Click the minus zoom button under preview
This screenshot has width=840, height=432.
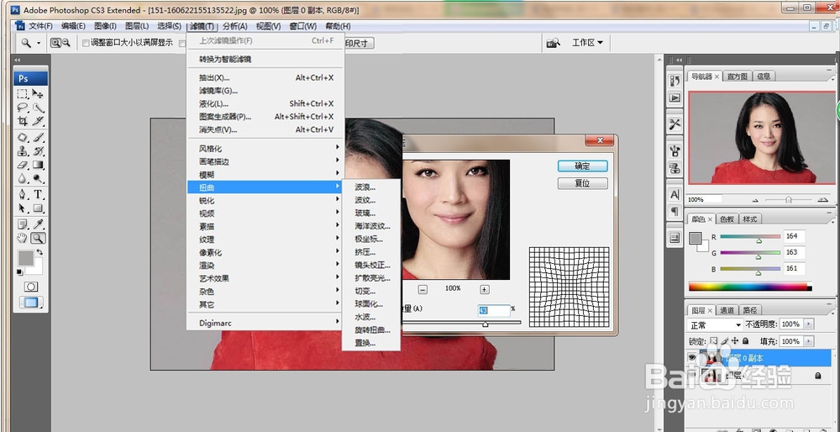coord(423,289)
